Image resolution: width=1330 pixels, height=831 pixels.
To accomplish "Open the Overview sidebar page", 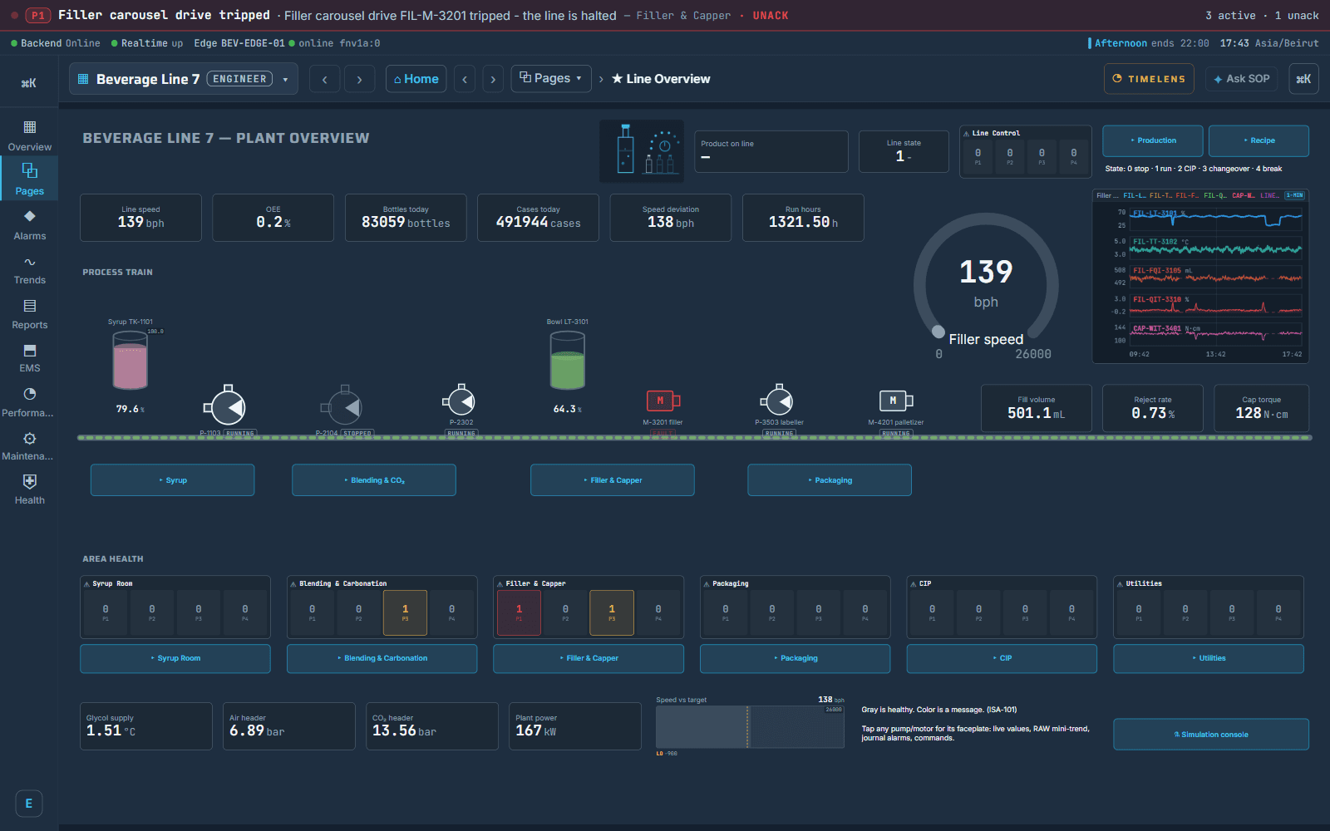I will click(29, 135).
